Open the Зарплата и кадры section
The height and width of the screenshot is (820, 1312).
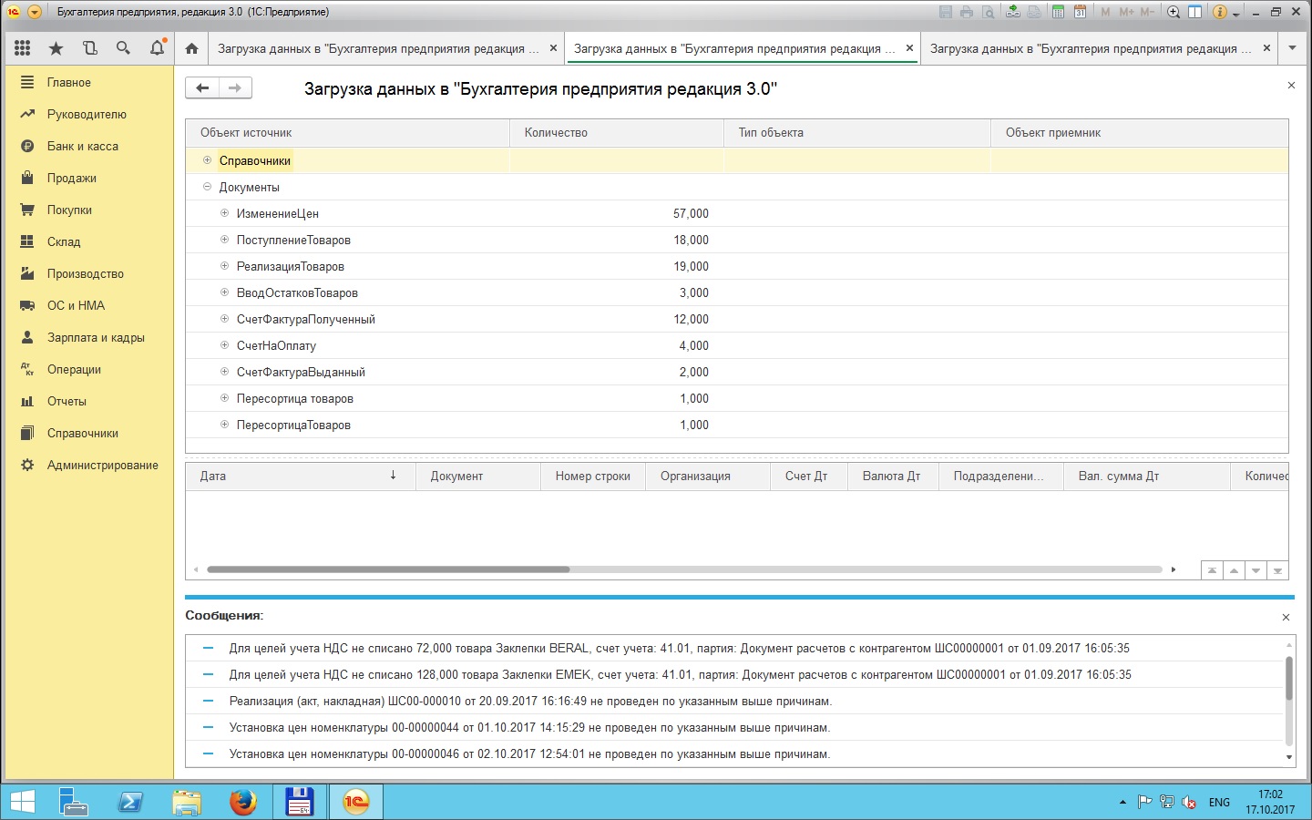[x=88, y=337]
